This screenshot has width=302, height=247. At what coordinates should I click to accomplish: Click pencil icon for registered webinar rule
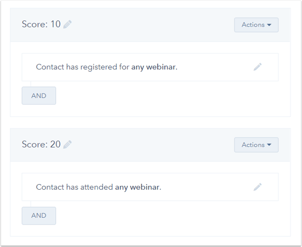click(x=258, y=67)
